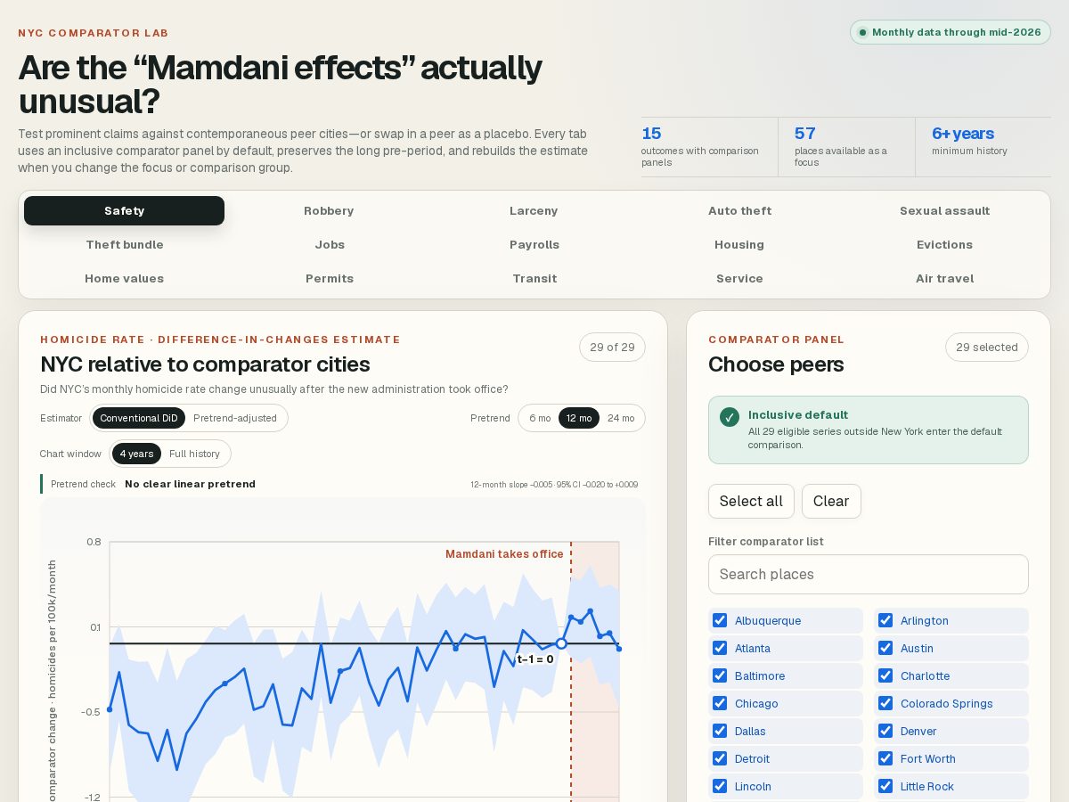This screenshot has height=802, width=1069.
Task: Click the NYC relative to comparator cities heading
Action: pos(205,364)
